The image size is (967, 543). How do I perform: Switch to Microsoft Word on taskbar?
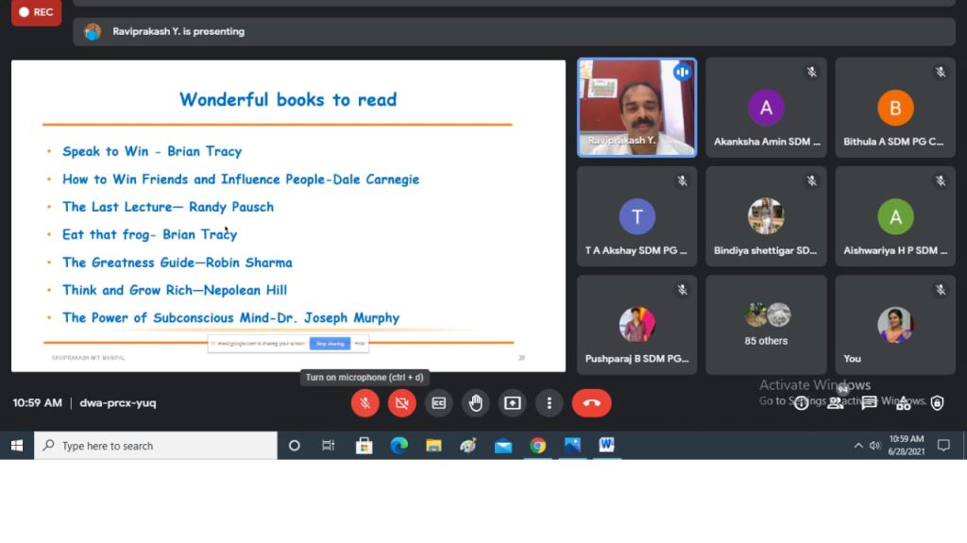coord(607,446)
